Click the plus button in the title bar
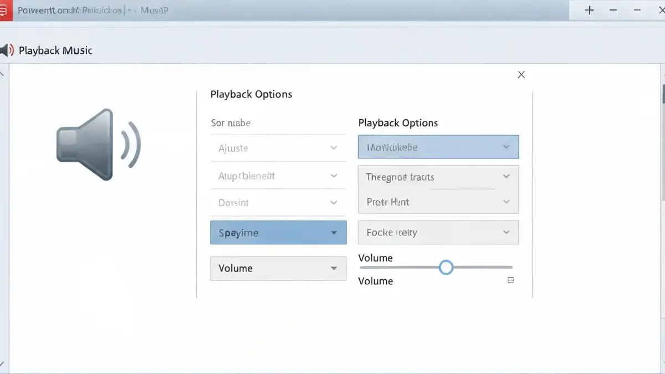 (x=590, y=10)
